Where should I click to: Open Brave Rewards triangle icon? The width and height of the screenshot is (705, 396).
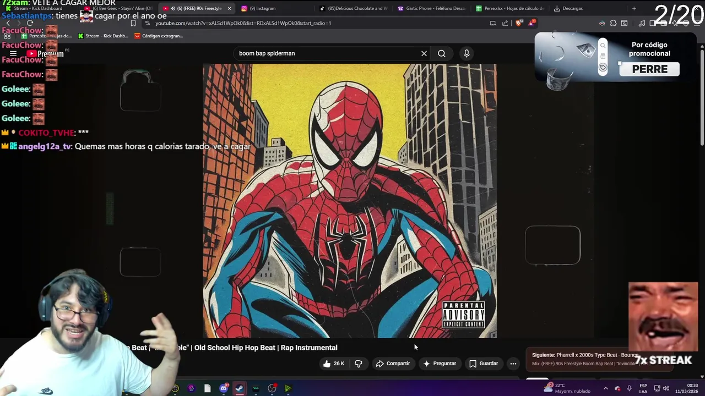532,23
